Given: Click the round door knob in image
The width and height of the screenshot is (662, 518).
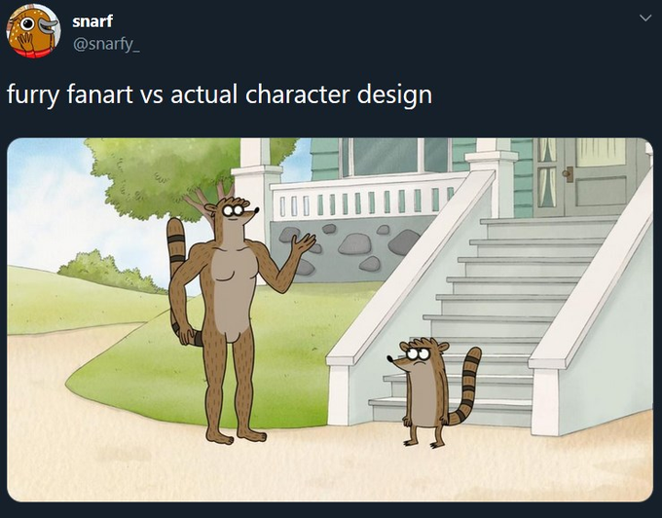Looking at the screenshot, I should pos(569,173).
